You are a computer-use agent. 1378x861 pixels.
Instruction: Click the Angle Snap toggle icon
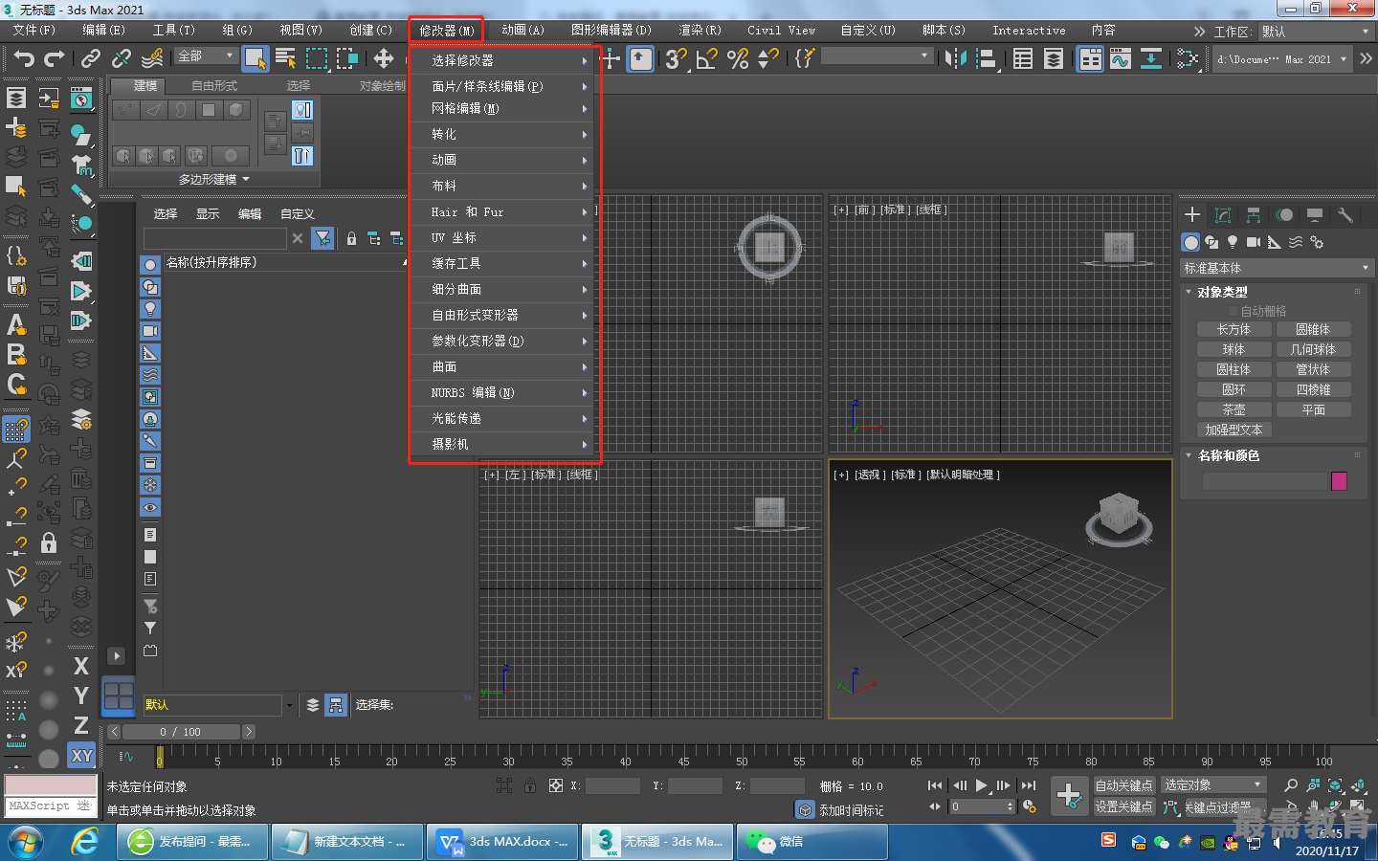[x=707, y=59]
